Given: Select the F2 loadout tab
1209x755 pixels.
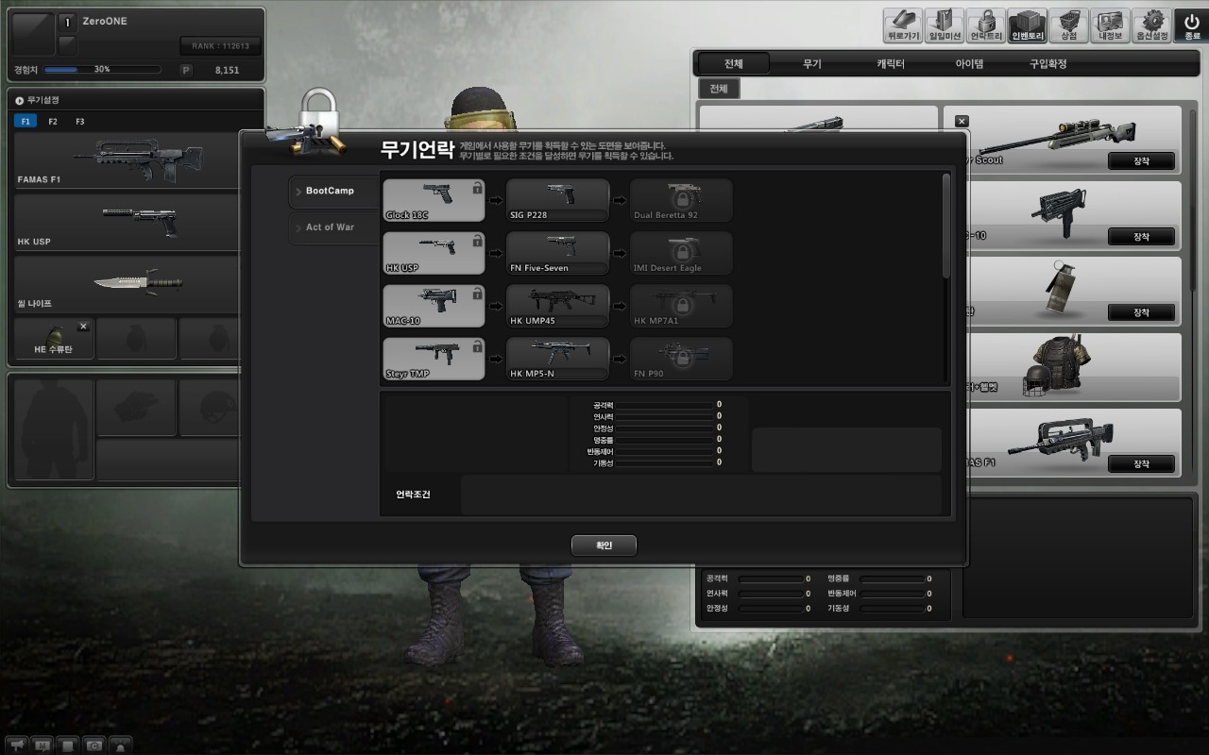Looking at the screenshot, I should [x=53, y=122].
